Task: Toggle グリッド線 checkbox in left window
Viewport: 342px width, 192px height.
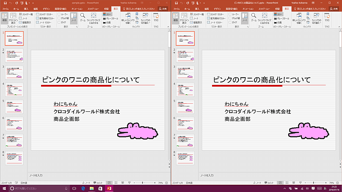Action: (59, 18)
